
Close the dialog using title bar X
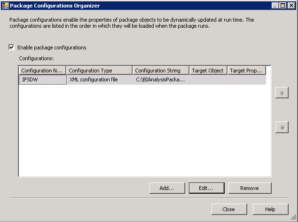tap(292, 6)
